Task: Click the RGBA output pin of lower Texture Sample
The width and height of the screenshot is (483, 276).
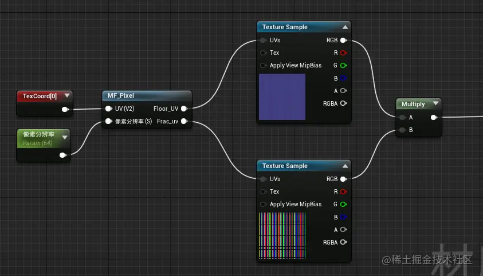Action: [343, 242]
